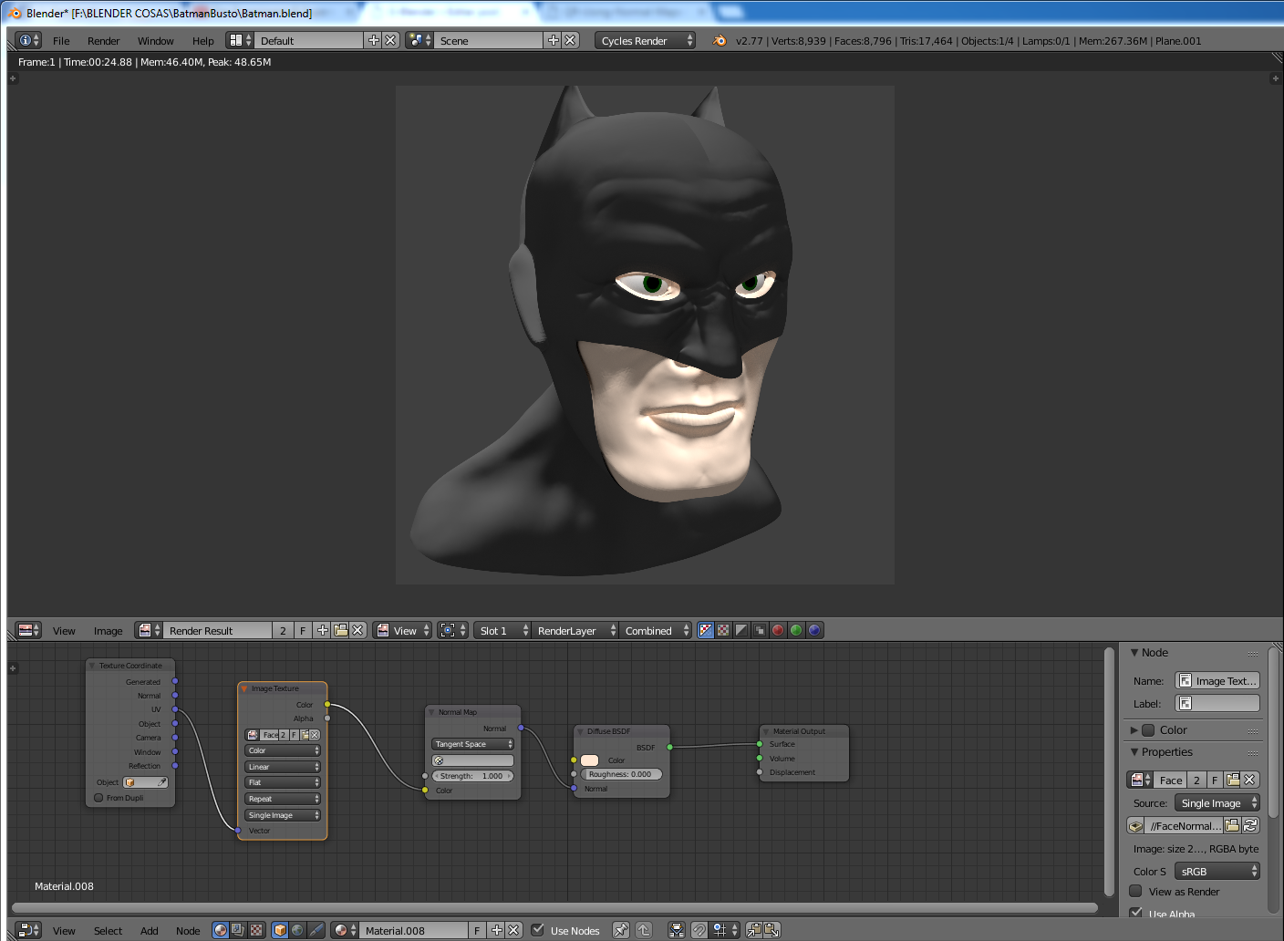Select Object shader type cube icon
Viewport: 1284px width, 941px height.
click(x=280, y=930)
